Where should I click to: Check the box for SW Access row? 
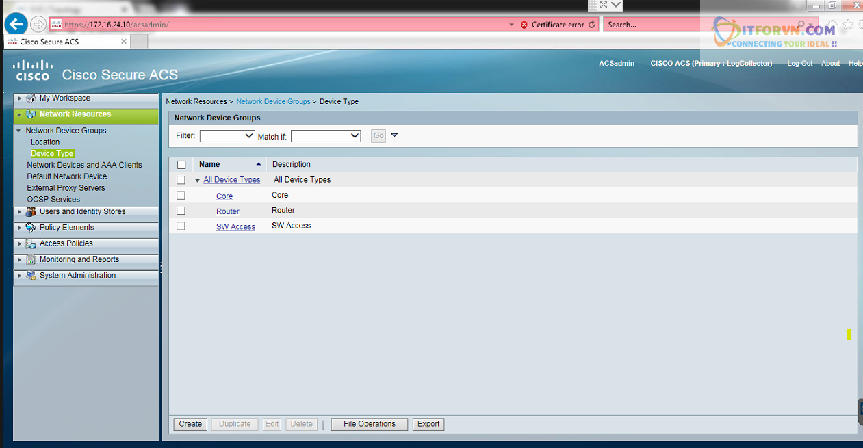[181, 226]
